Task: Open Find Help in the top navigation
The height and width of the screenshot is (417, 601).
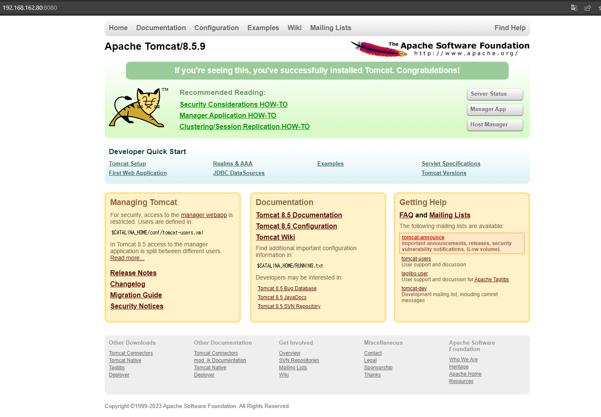Action: coord(510,28)
